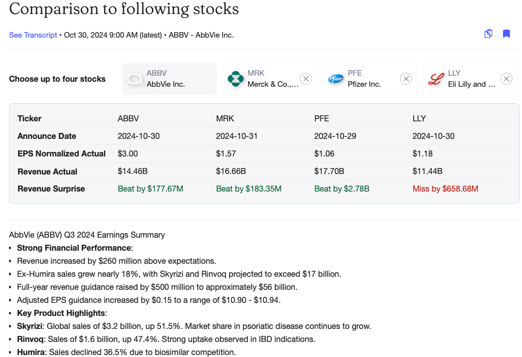Copy summary using the clipboard icon

pos(488,34)
